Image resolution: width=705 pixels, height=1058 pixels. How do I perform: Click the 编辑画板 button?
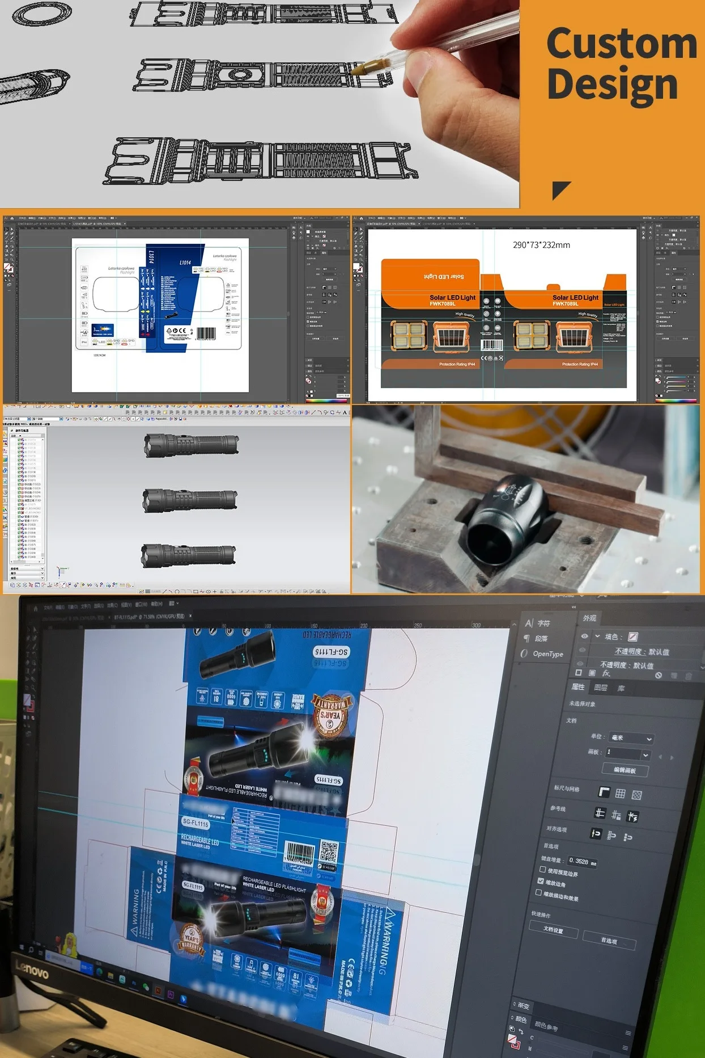pyautogui.click(x=625, y=770)
